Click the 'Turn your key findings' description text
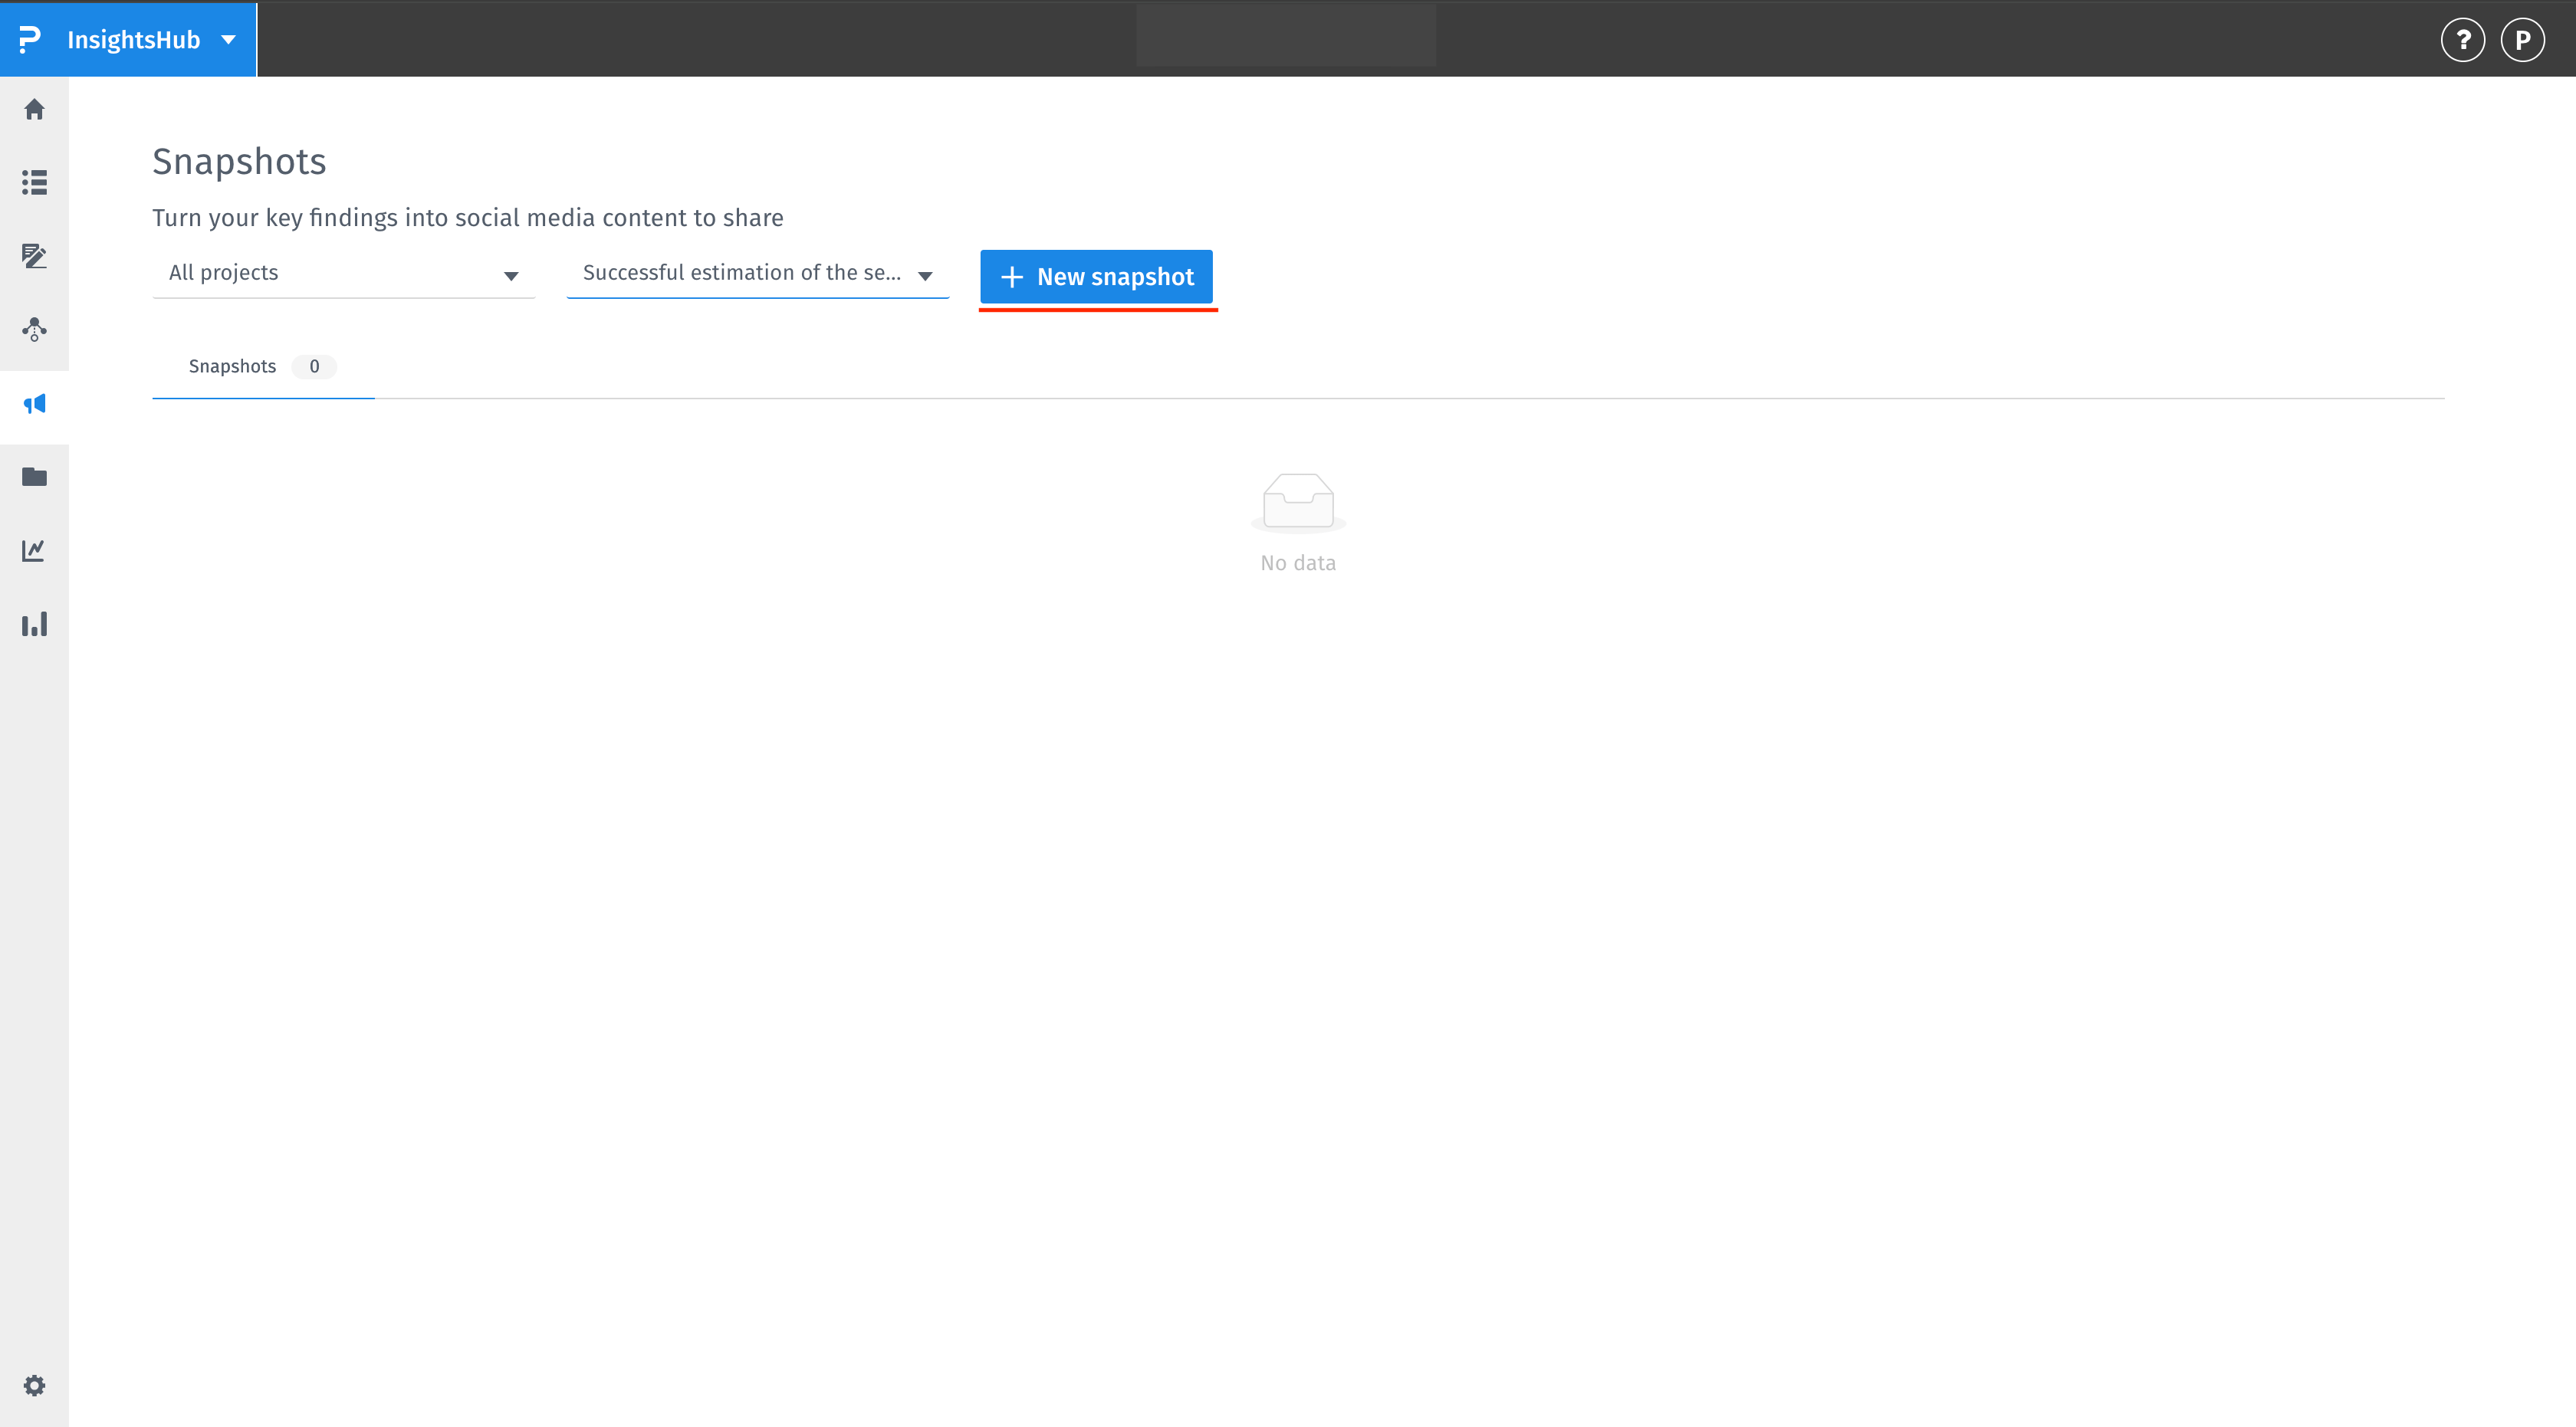The image size is (2576, 1427). pyautogui.click(x=468, y=217)
